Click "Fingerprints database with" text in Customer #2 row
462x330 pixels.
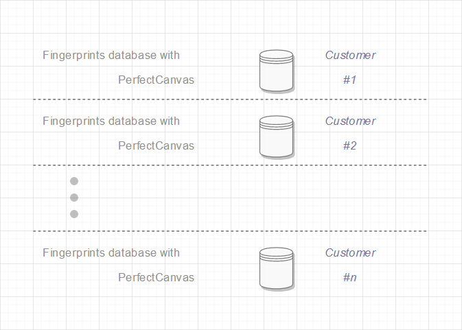pos(111,121)
